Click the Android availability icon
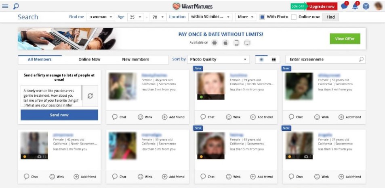The width and height of the screenshot is (385, 188). [x=215, y=43]
